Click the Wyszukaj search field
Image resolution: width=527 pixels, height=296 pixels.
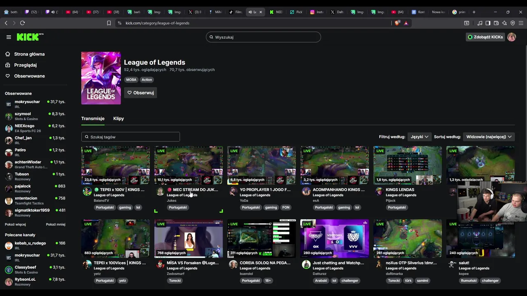click(x=263, y=37)
